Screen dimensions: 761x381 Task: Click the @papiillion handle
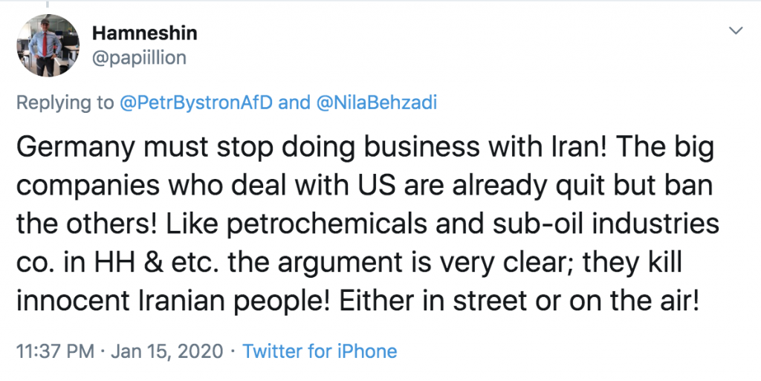pyautogui.click(x=139, y=58)
